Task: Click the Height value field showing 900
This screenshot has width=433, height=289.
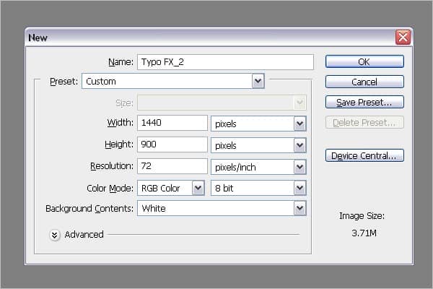Action: coord(172,144)
